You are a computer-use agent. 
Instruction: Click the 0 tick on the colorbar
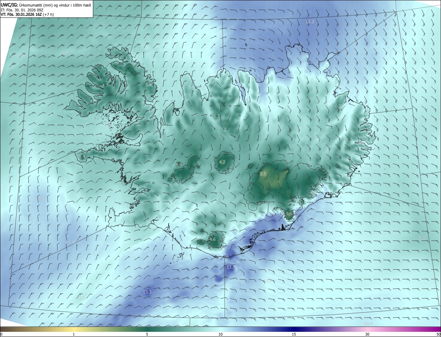2,334
